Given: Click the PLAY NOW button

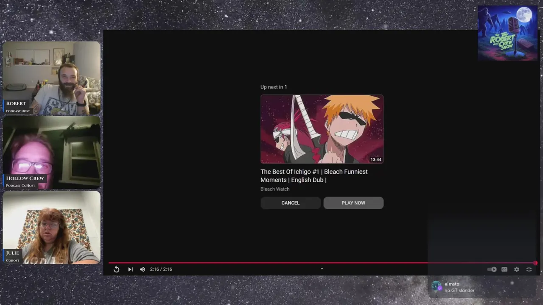Looking at the screenshot, I should (353, 203).
